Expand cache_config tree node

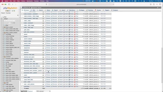coord(3,38)
